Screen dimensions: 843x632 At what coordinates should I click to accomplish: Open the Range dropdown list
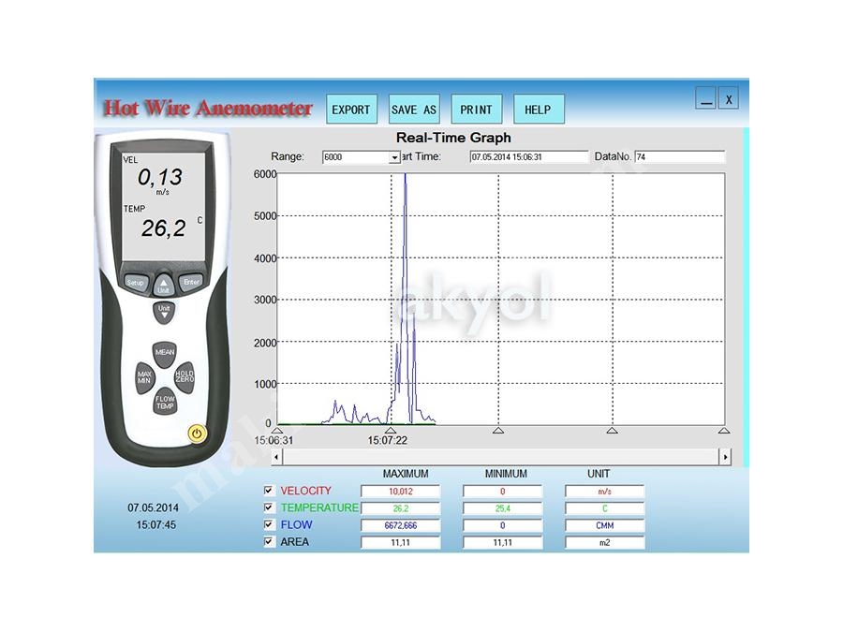(x=394, y=157)
